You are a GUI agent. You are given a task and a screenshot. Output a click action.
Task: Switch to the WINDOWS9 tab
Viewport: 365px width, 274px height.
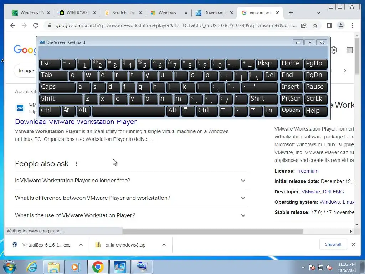point(77,13)
